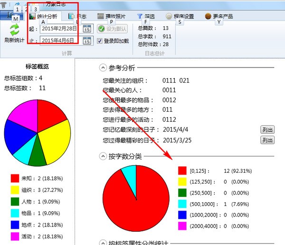Click the value 0112 for 进行最多的活动
Viewport: 285px width, 245px height.
tap(169, 119)
